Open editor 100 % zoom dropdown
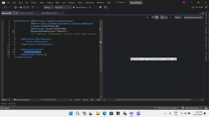Image resolution: width=209 pixels, height=117 pixels. pos(6,100)
